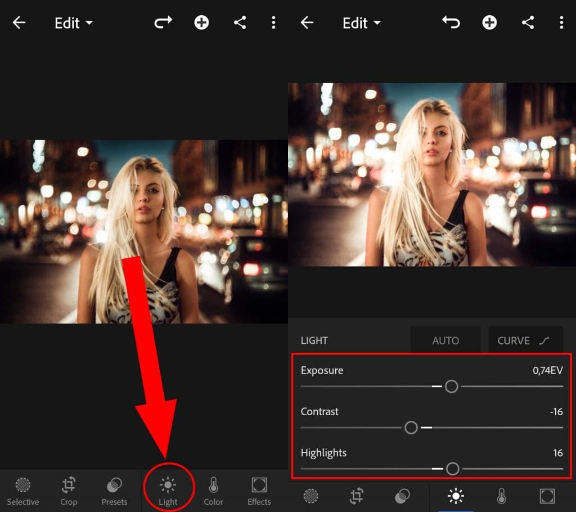Screen dimensions: 576x512
Task: Open three-dot overflow menu in left screen
Action: (x=273, y=23)
